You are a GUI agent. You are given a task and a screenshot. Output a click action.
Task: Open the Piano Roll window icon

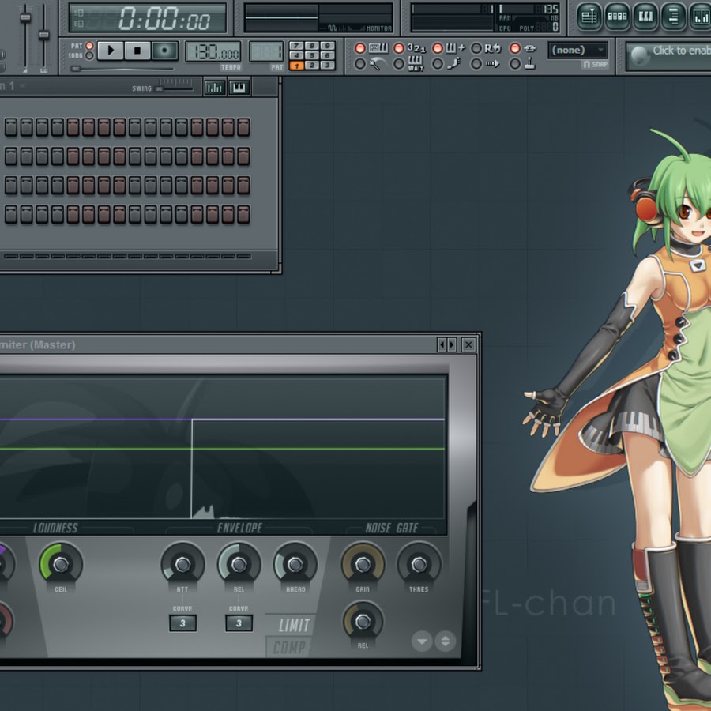645,17
